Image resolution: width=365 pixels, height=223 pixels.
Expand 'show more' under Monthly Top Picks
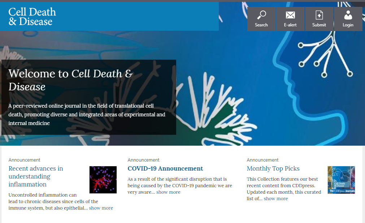[x=276, y=198]
